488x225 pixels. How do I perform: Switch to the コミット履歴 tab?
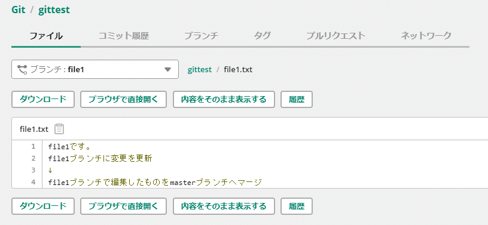click(x=124, y=36)
